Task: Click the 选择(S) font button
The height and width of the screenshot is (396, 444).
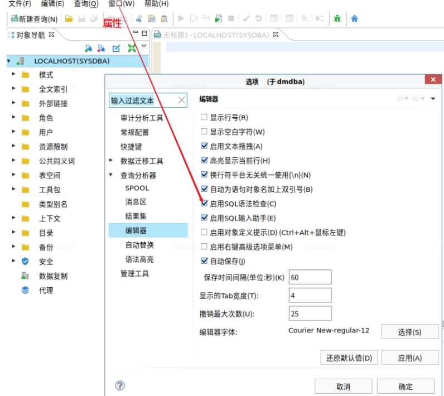Action: (x=409, y=332)
